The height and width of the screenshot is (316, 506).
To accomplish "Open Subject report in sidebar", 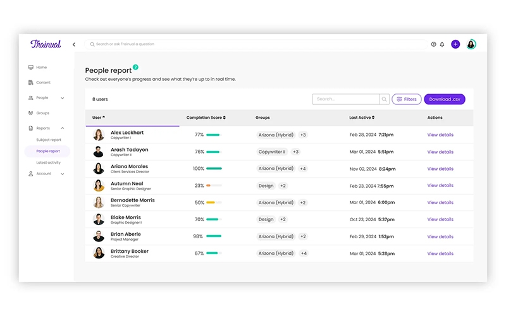I will pyautogui.click(x=49, y=140).
